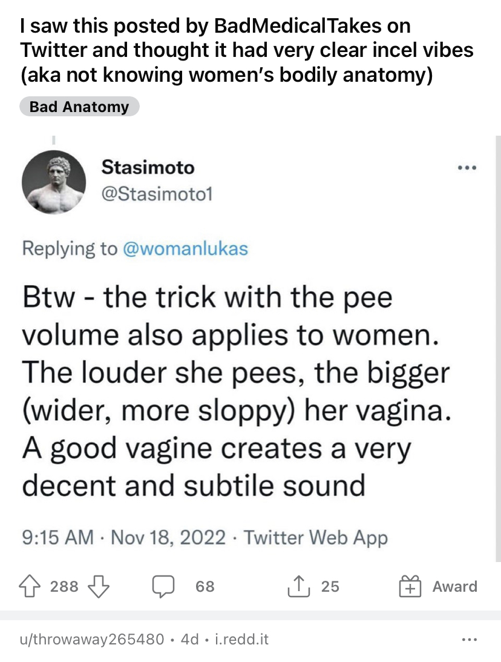Open Stasimoto's statue profile picture
Screen dimensions: 501x662
pyautogui.click(x=54, y=182)
